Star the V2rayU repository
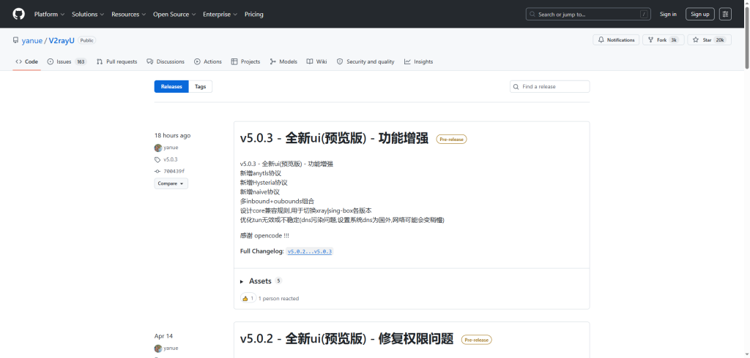The image size is (750, 358). (x=709, y=40)
